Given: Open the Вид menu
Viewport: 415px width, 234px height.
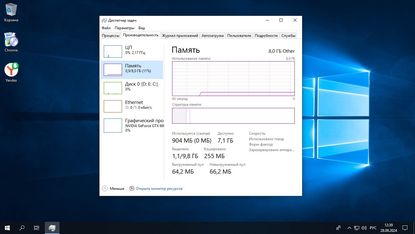Looking at the screenshot, I should tap(142, 28).
